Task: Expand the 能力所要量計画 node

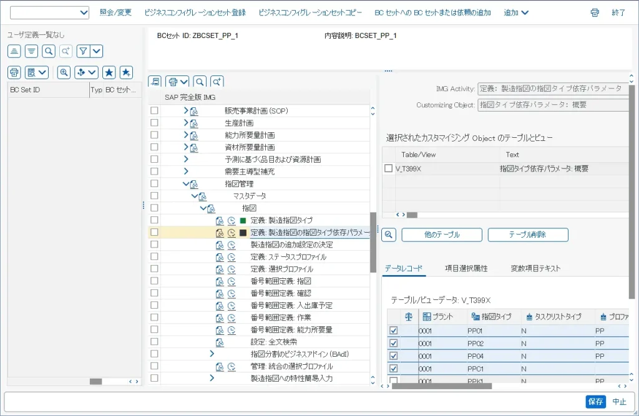Action: tap(186, 135)
